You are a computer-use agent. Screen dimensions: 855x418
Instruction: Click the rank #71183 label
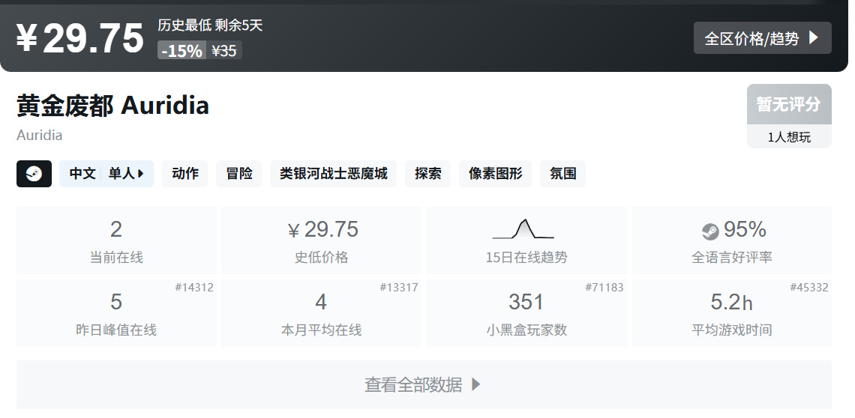click(604, 287)
